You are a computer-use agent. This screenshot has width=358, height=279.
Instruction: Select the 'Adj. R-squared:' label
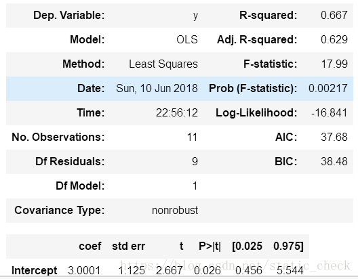pyautogui.click(x=257, y=40)
